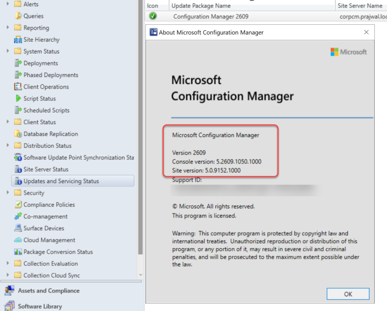Sort by Update Package Name column

click(x=252, y=5)
